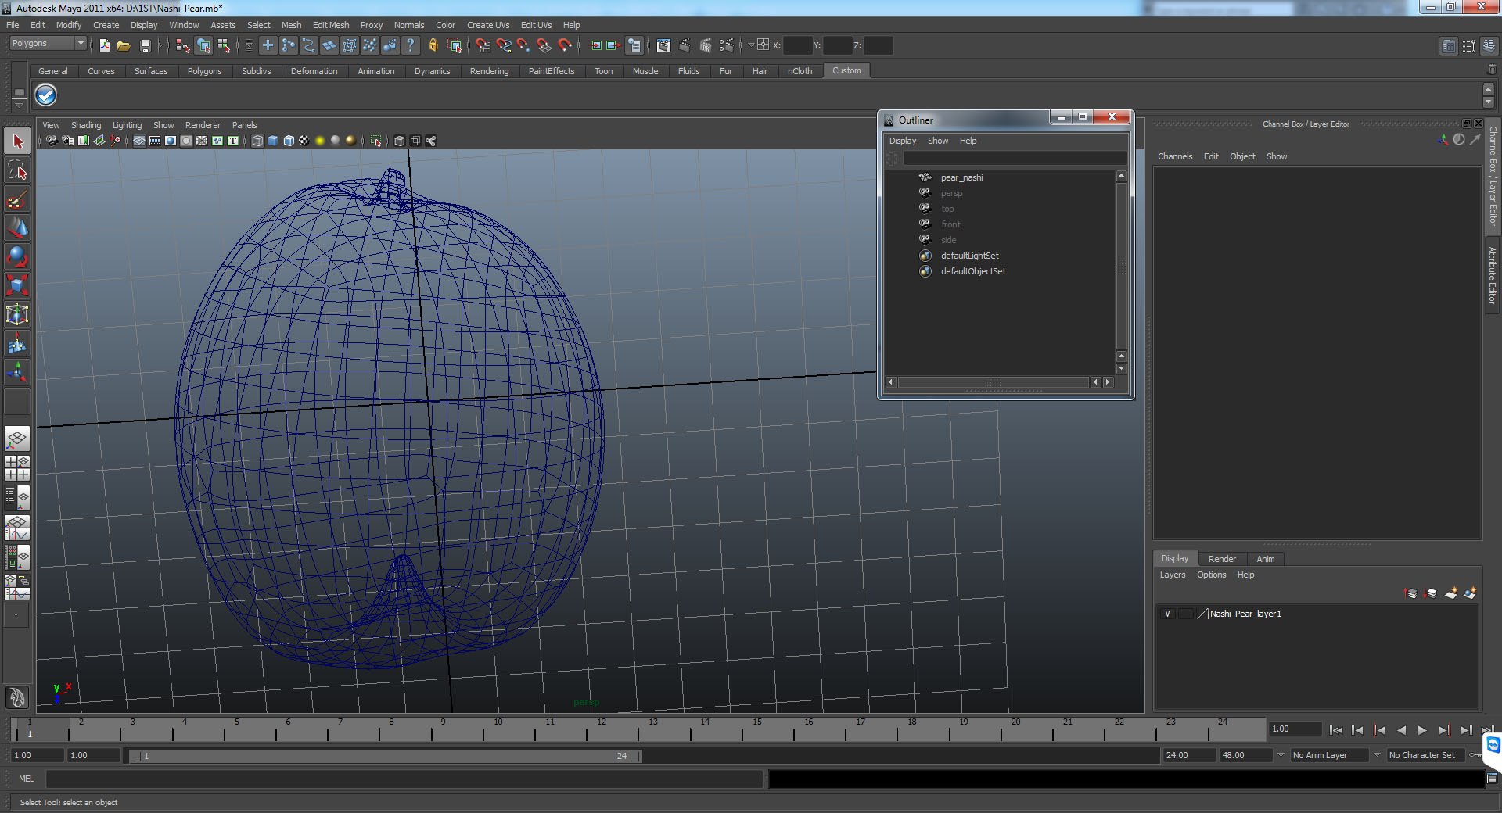Render the current frame clapper icon
1502x813 pixels.
click(x=685, y=45)
